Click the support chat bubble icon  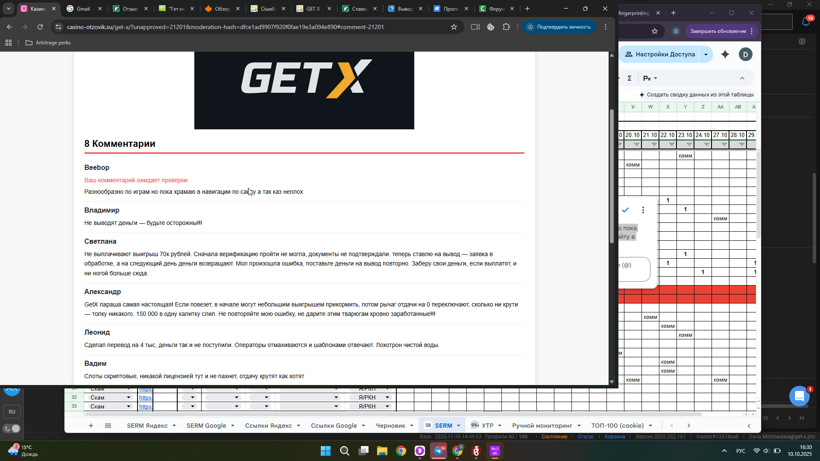click(799, 396)
